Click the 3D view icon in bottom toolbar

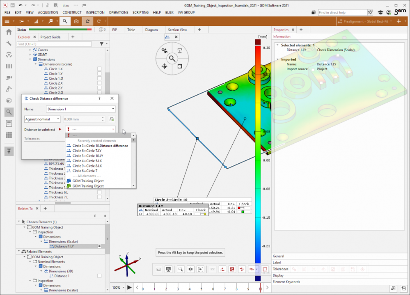[168, 269]
